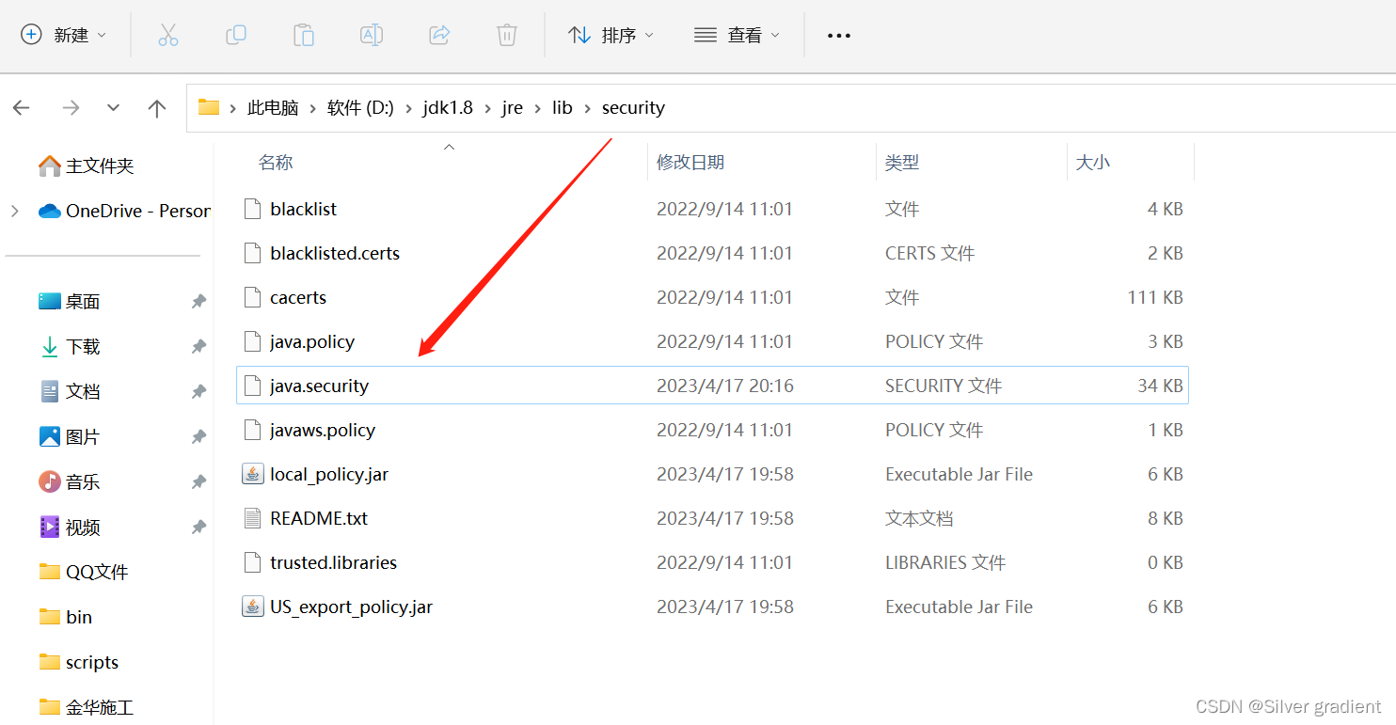Sort by 类型 column header
Image resolution: width=1396 pixels, height=725 pixels.
pos(902,163)
